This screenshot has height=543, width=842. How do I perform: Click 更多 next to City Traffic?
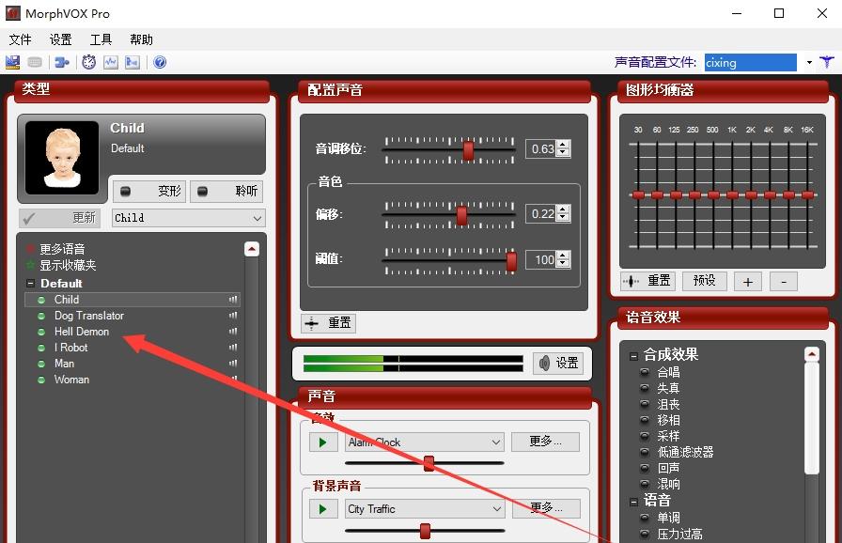pyautogui.click(x=547, y=507)
